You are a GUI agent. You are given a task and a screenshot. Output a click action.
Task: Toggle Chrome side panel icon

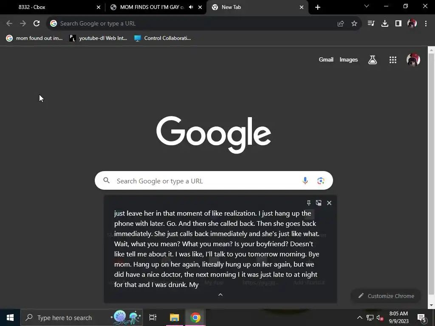coord(398,24)
